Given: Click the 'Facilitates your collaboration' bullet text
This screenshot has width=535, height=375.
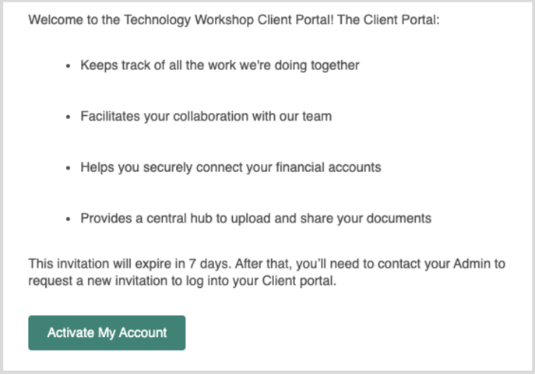Looking at the screenshot, I should point(206,117).
